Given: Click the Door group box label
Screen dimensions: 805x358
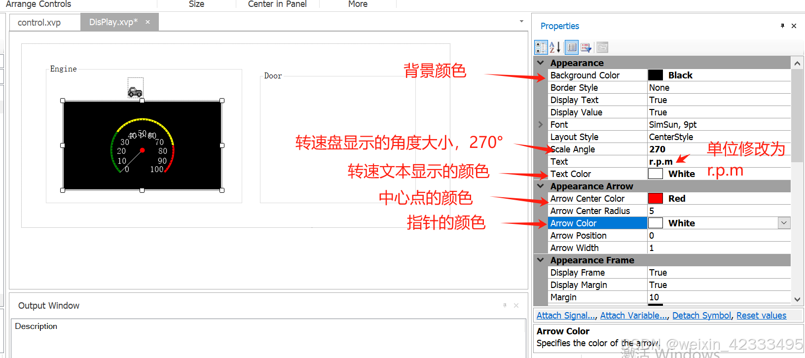Looking at the screenshot, I should tap(273, 76).
